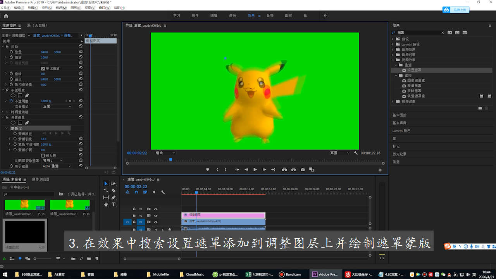This screenshot has width=496, height=279.
Task: Click Export Frame camera icon
Action: pyautogui.click(x=303, y=169)
